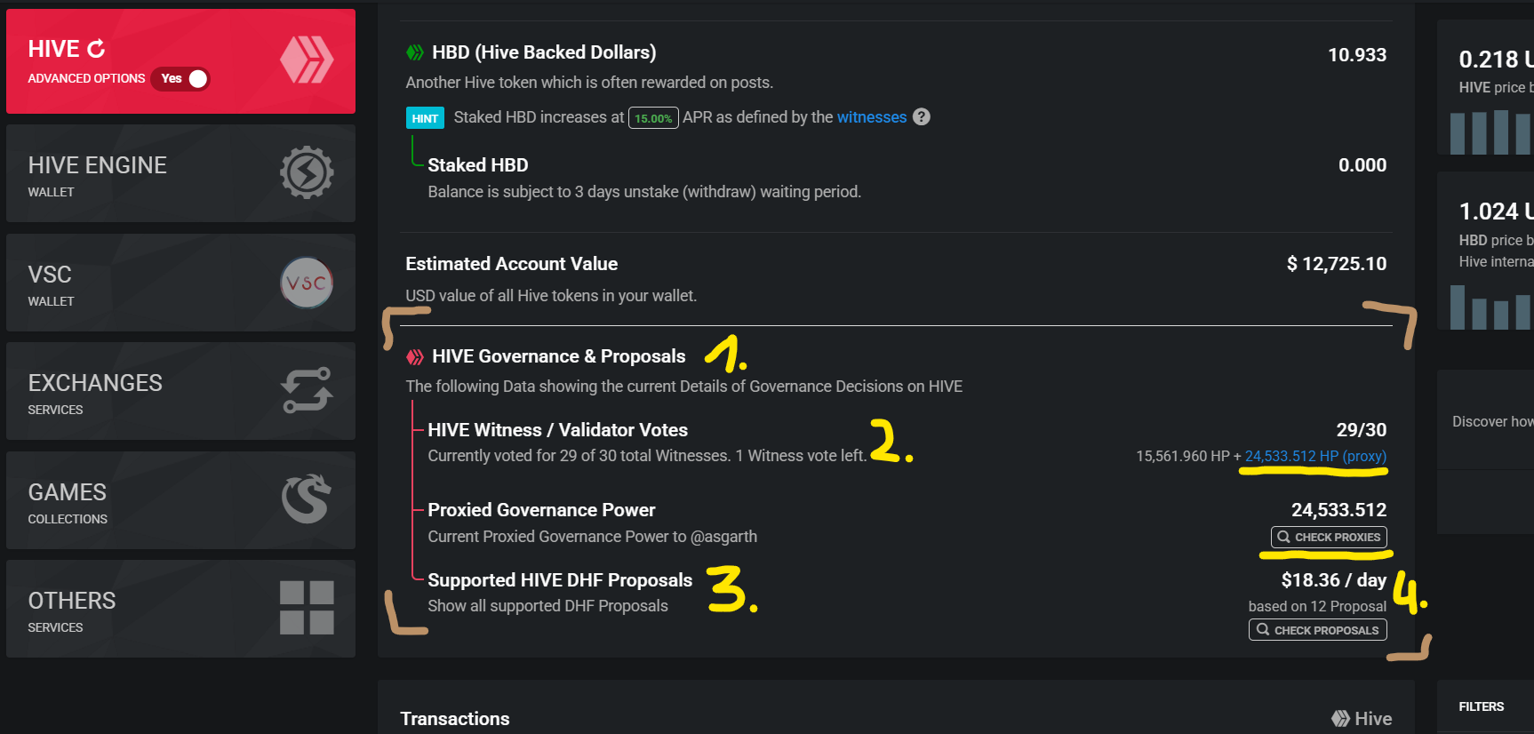Click the VSC round logo icon
The height and width of the screenshot is (734, 1534).
(x=307, y=283)
